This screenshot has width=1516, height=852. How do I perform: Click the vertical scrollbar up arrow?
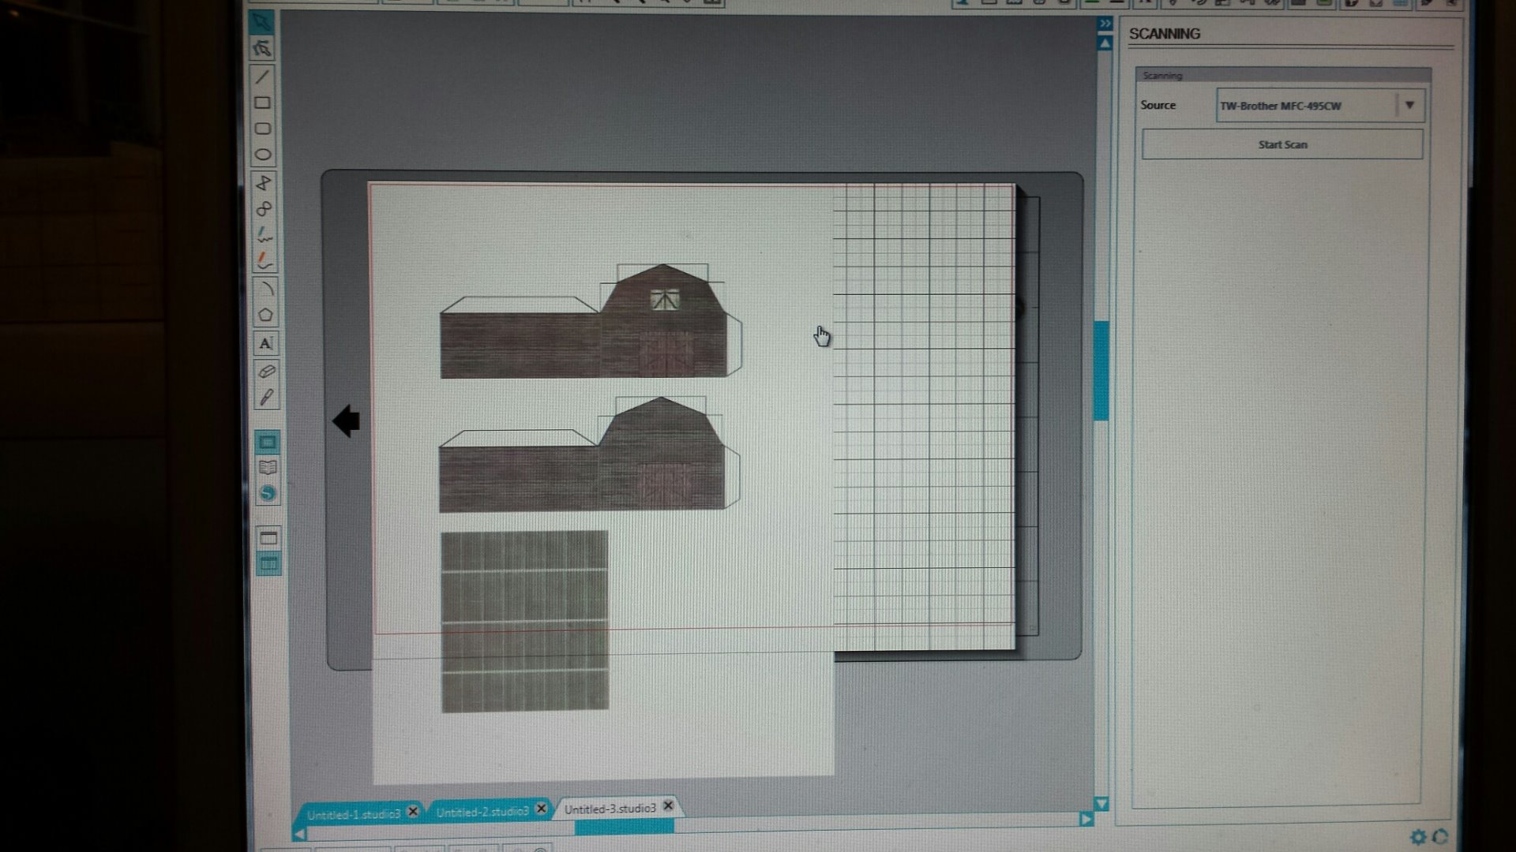click(1105, 43)
